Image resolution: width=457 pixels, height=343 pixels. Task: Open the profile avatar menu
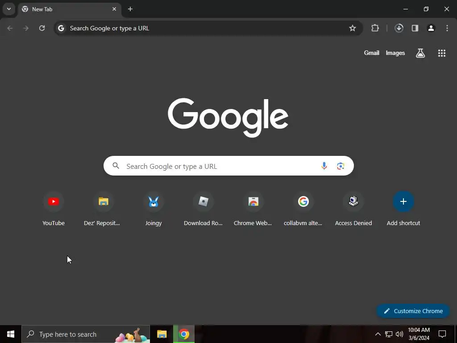[431, 28]
